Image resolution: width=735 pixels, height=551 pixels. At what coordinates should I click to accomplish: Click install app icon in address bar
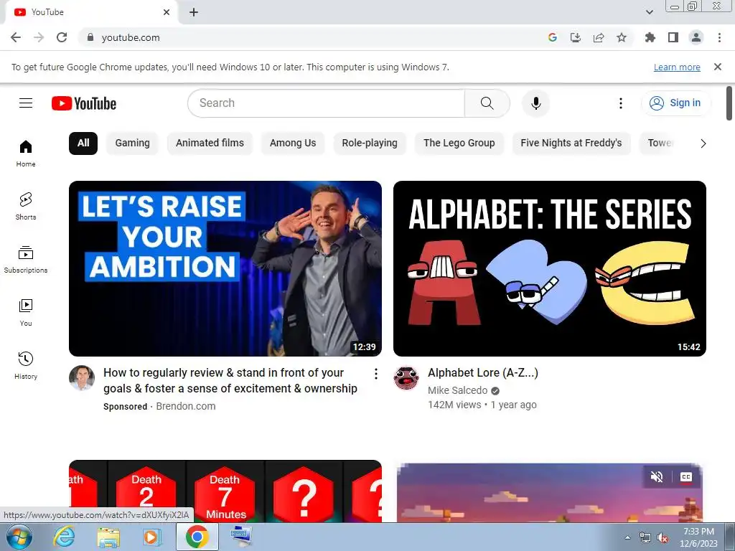(576, 37)
